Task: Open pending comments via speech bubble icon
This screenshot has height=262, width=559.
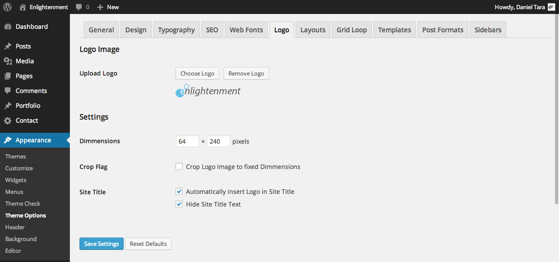Action: pyautogui.click(x=79, y=7)
